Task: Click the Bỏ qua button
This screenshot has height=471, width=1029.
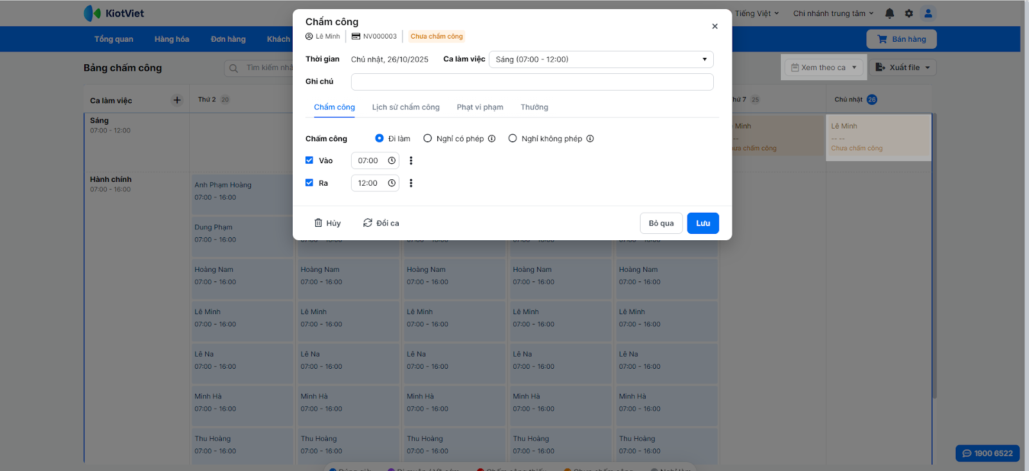Action: tap(661, 223)
